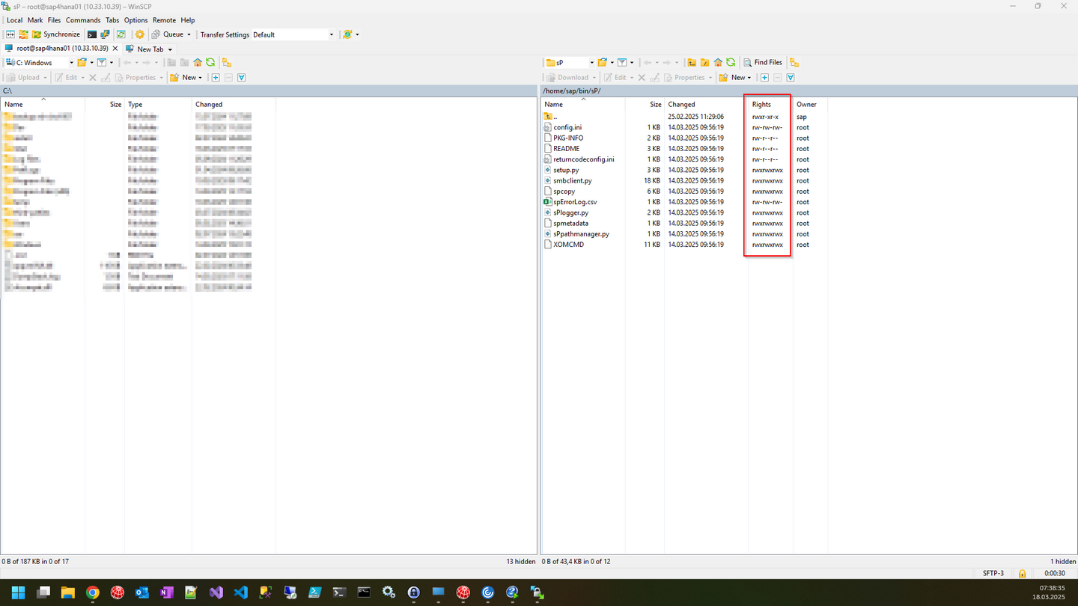The image size is (1078, 606).
Task: Go to remote root directory icon
Action: [x=704, y=63]
